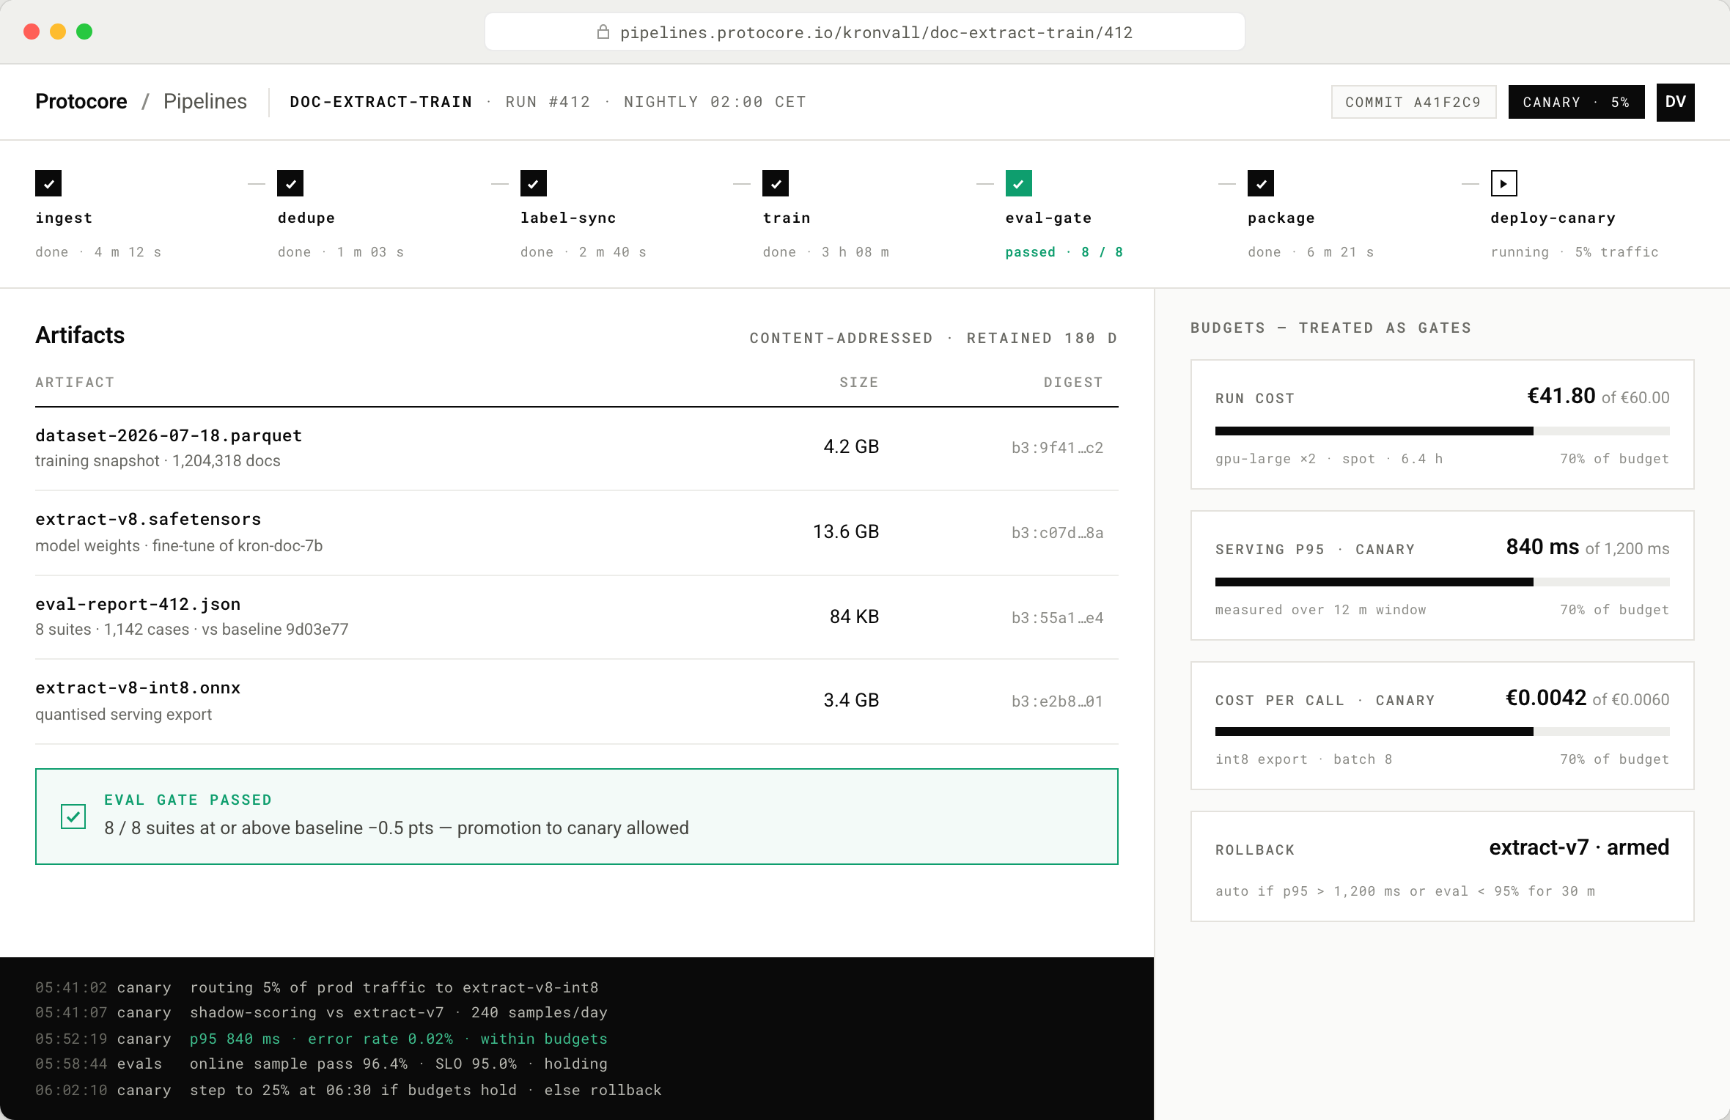Click the €41.80 run cost value
Viewport: 1730px width, 1120px height.
click(x=1561, y=396)
